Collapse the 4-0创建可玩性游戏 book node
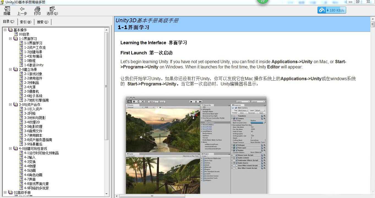 point(10,148)
